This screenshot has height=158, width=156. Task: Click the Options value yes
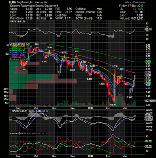99,9
